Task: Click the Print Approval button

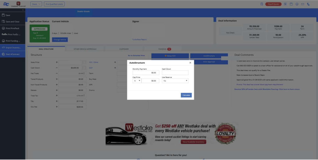Action: pos(209,62)
